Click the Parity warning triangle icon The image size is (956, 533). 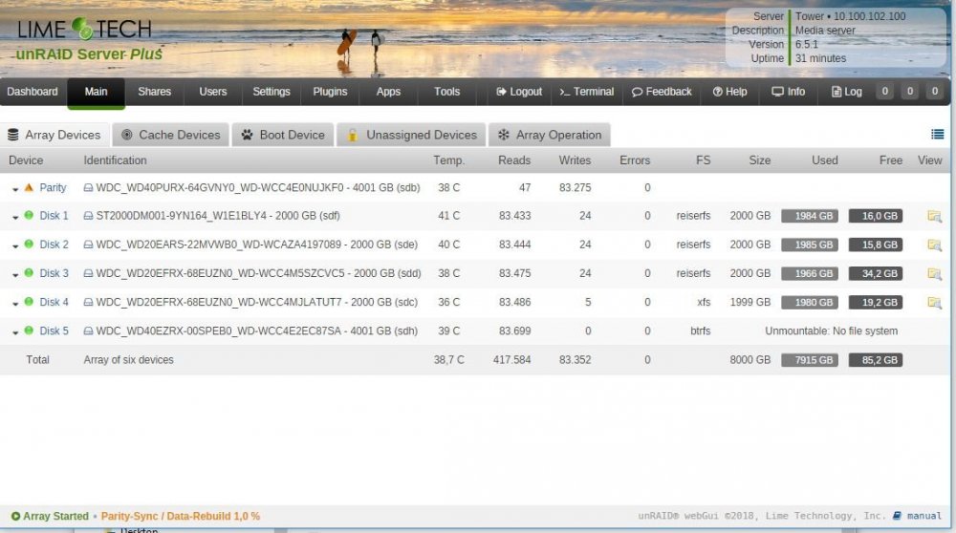click(x=29, y=187)
